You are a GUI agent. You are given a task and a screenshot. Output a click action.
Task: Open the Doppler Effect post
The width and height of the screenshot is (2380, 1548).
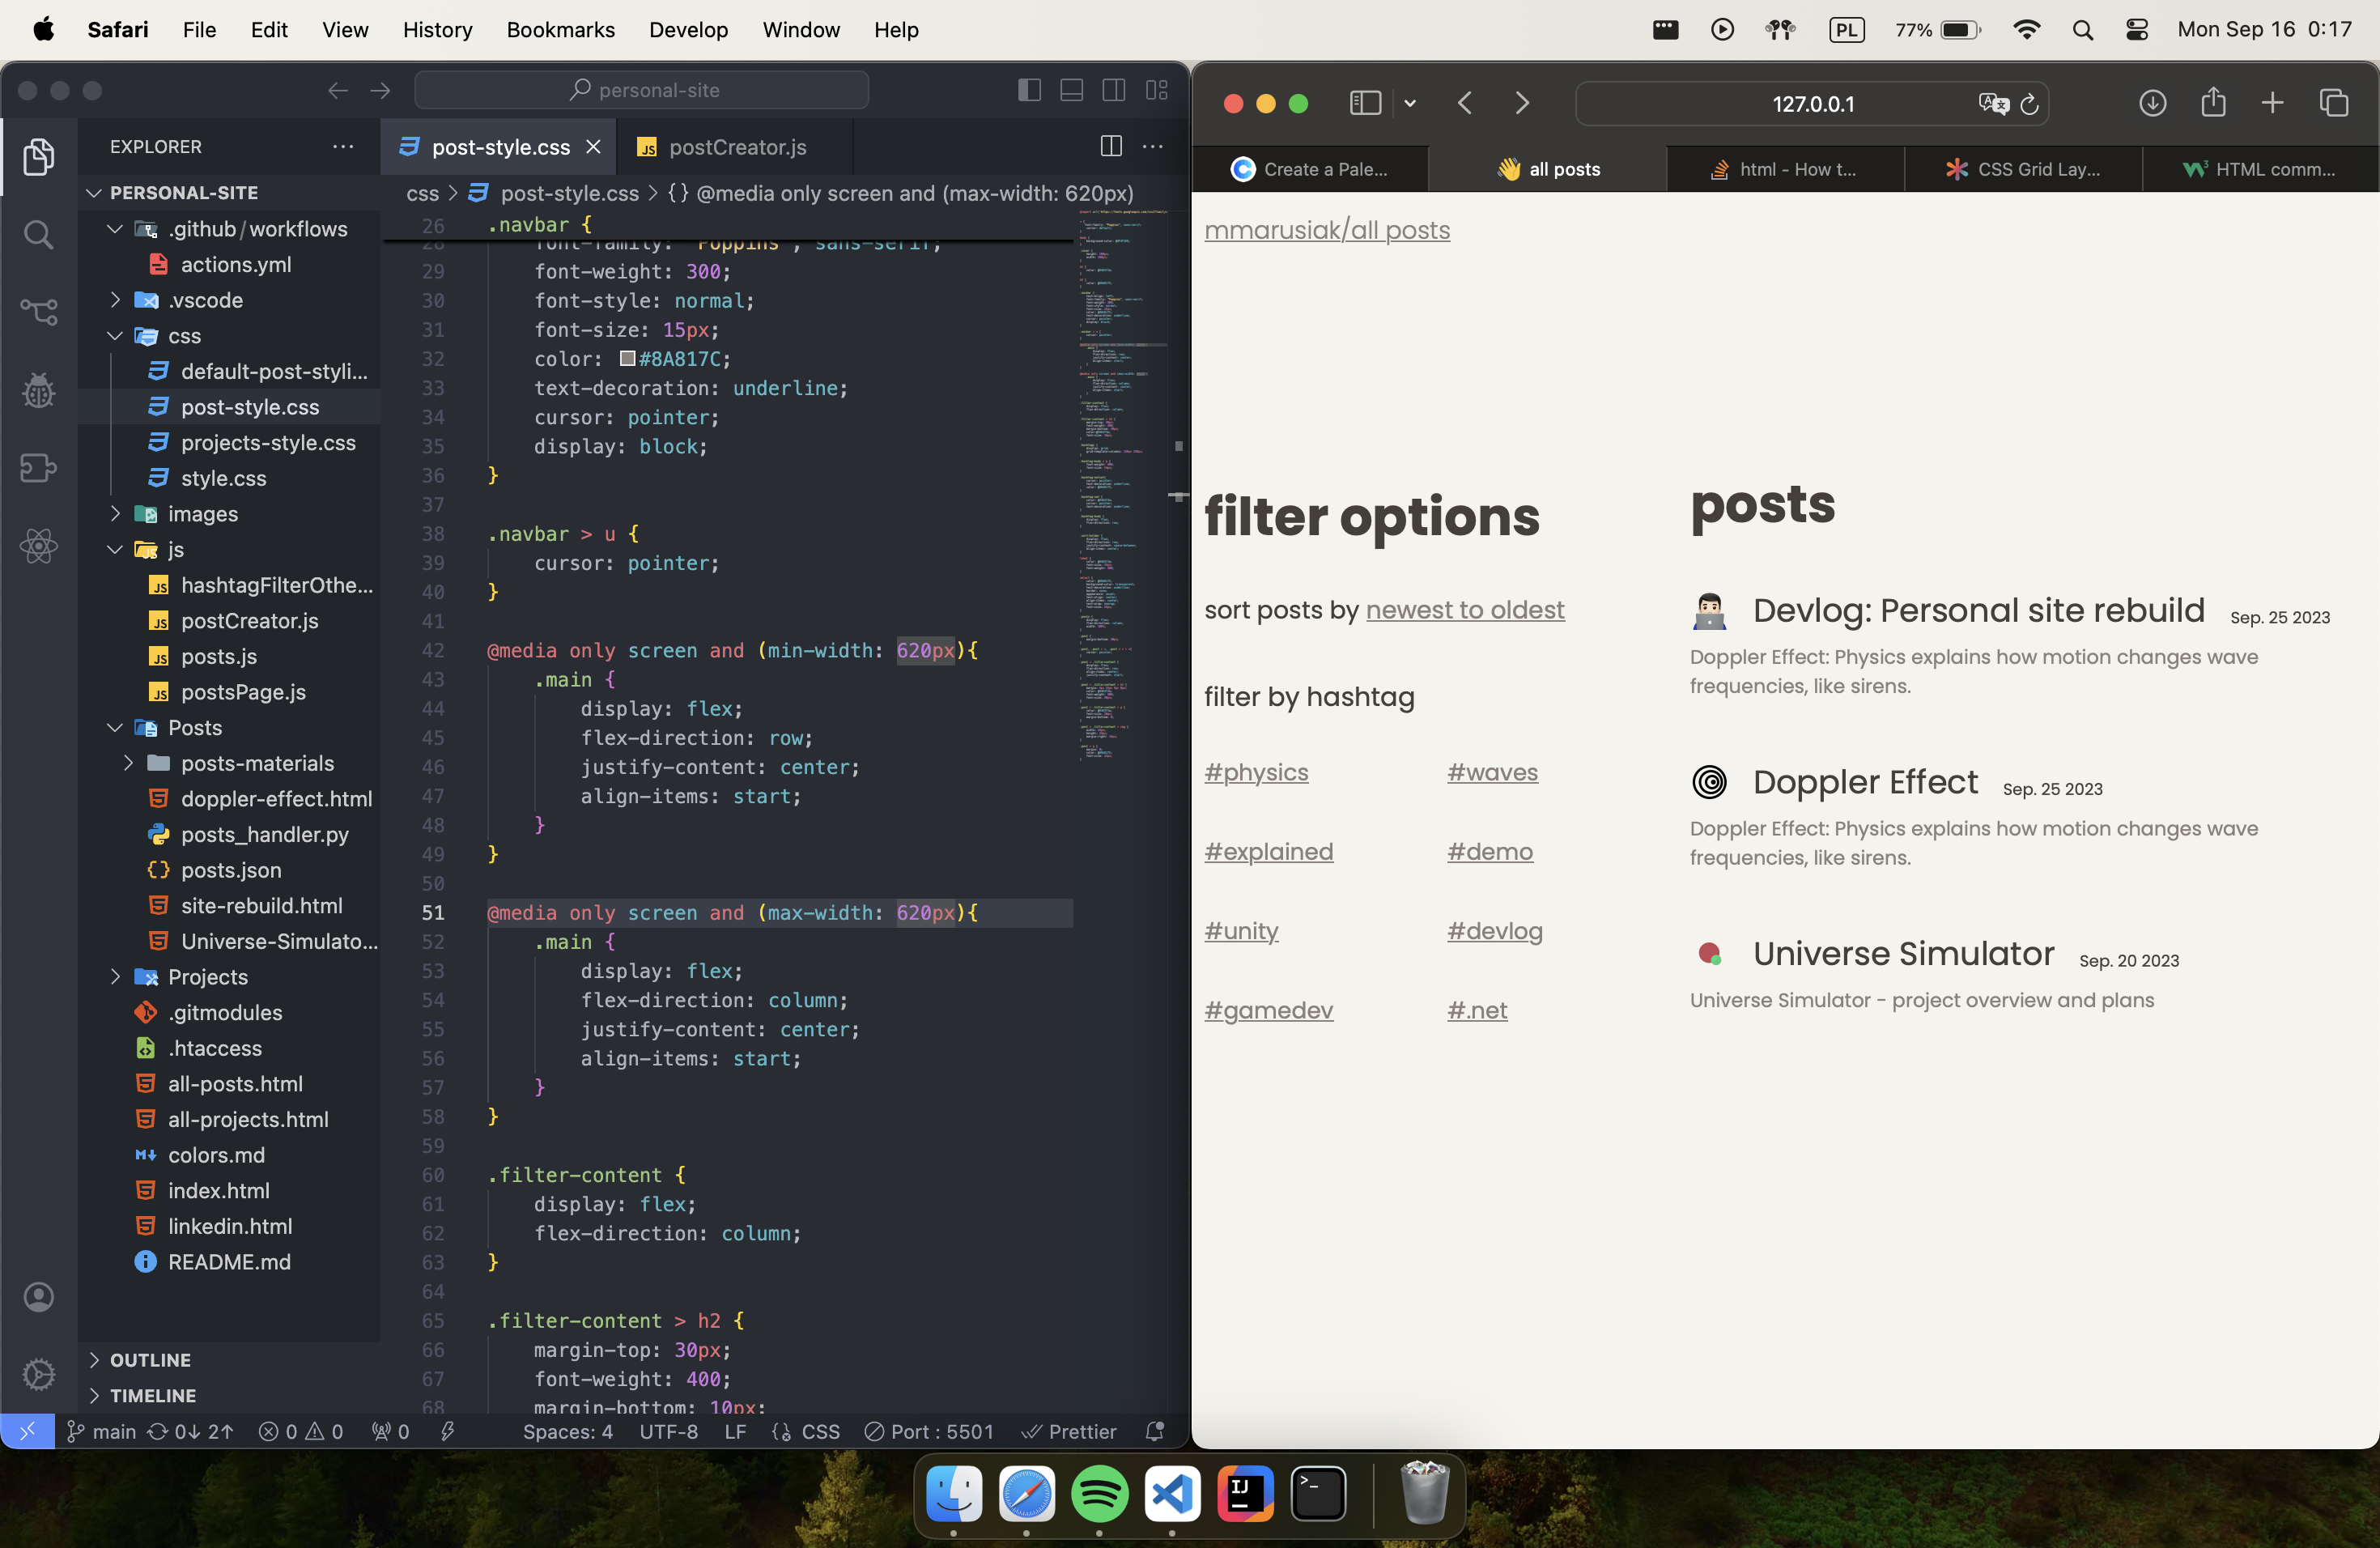[x=1865, y=782]
